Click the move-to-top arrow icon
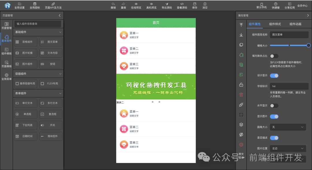 (x=241, y=25)
